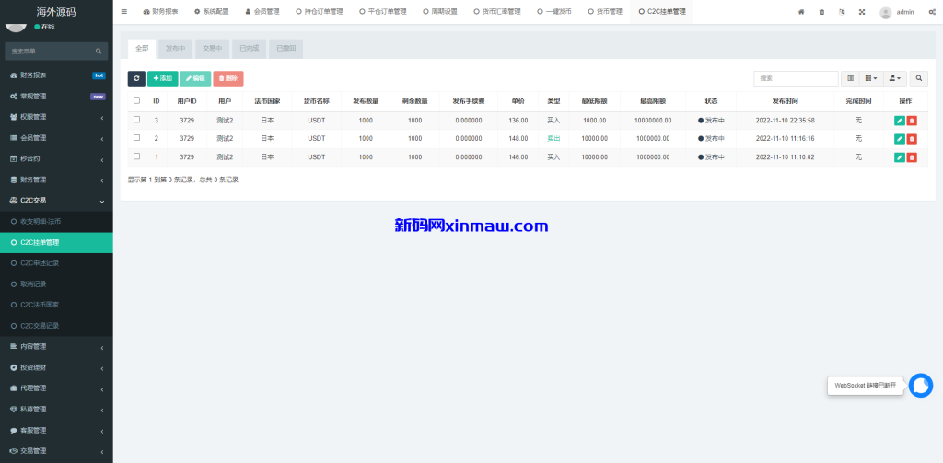The image size is (943, 463).
Task: Toggle the sidebar with the hamburger icon
Action: 124,11
